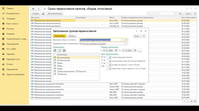Open the Предприятие section
The height and width of the screenshot is (111, 199).
tap(12, 69)
